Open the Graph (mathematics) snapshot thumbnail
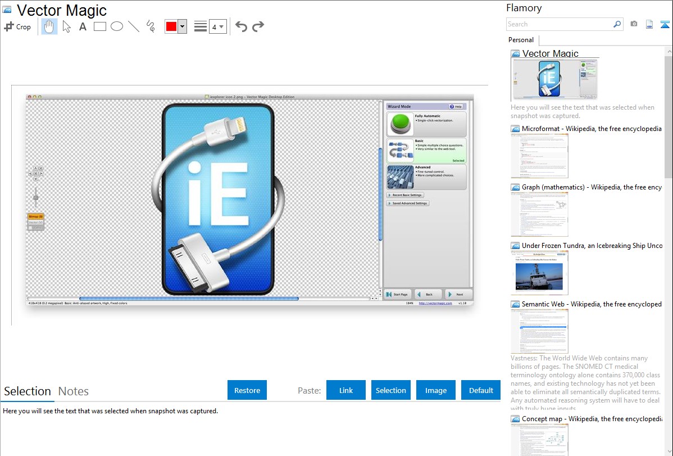The width and height of the screenshot is (673, 456). pos(539,214)
